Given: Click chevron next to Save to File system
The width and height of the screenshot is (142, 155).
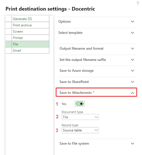Looking at the screenshot, I should (132, 143).
